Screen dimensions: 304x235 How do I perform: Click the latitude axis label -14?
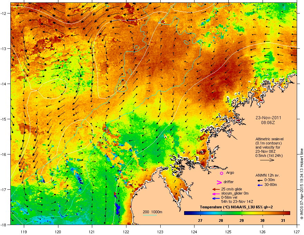click(x=3, y=84)
